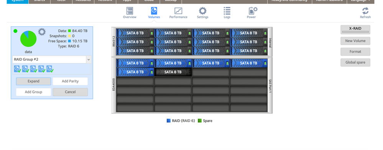Open the Settings gear in toolbar
383x150 pixels.
click(202, 11)
